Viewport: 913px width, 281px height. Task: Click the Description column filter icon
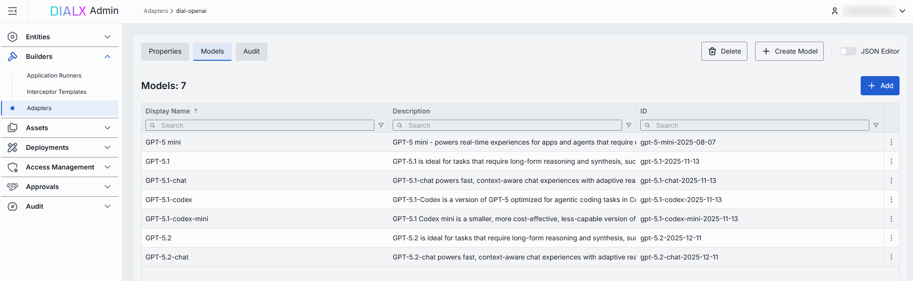(628, 125)
